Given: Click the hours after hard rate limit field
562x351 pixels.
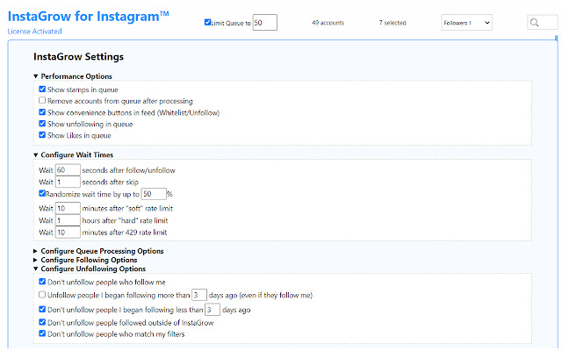Looking at the screenshot, I should click(68, 220).
